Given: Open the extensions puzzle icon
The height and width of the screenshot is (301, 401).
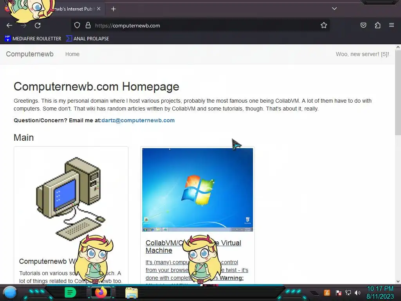Looking at the screenshot, I should 378,25.
